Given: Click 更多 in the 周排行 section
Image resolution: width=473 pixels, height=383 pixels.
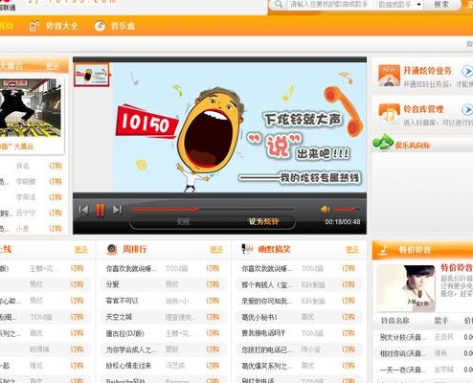Looking at the screenshot, I should point(216,249).
